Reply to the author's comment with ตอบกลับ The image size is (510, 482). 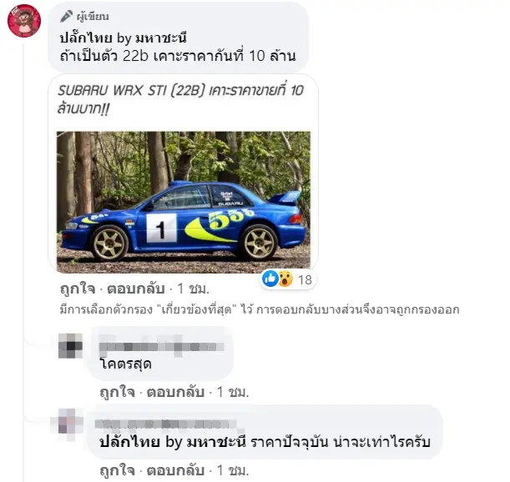click(135, 289)
